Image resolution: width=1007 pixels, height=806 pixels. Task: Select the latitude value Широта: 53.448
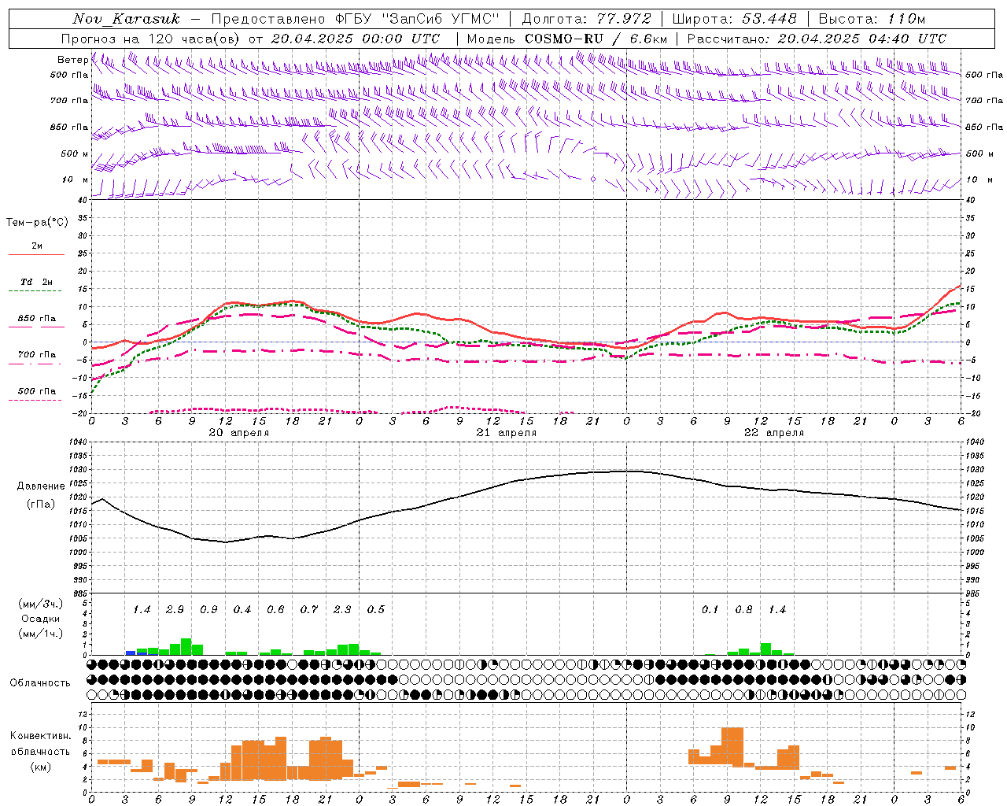pos(734,19)
